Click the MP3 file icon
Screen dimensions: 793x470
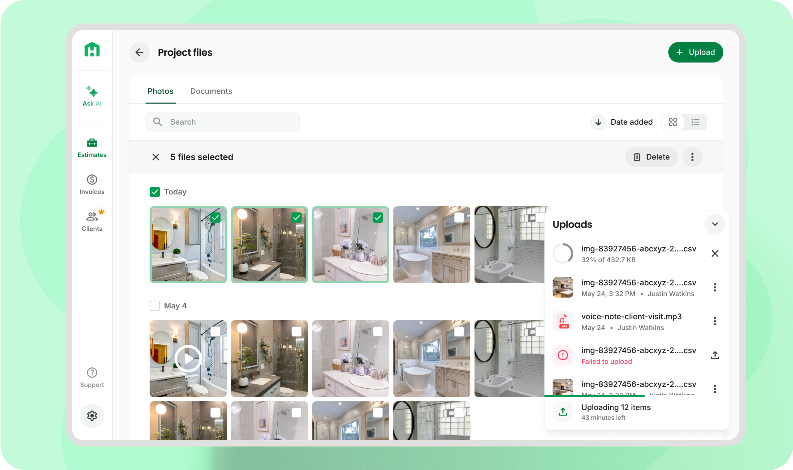click(563, 322)
